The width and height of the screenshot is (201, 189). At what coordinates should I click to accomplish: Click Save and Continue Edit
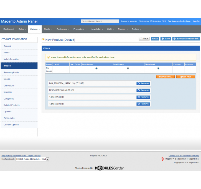pos(186,39)
